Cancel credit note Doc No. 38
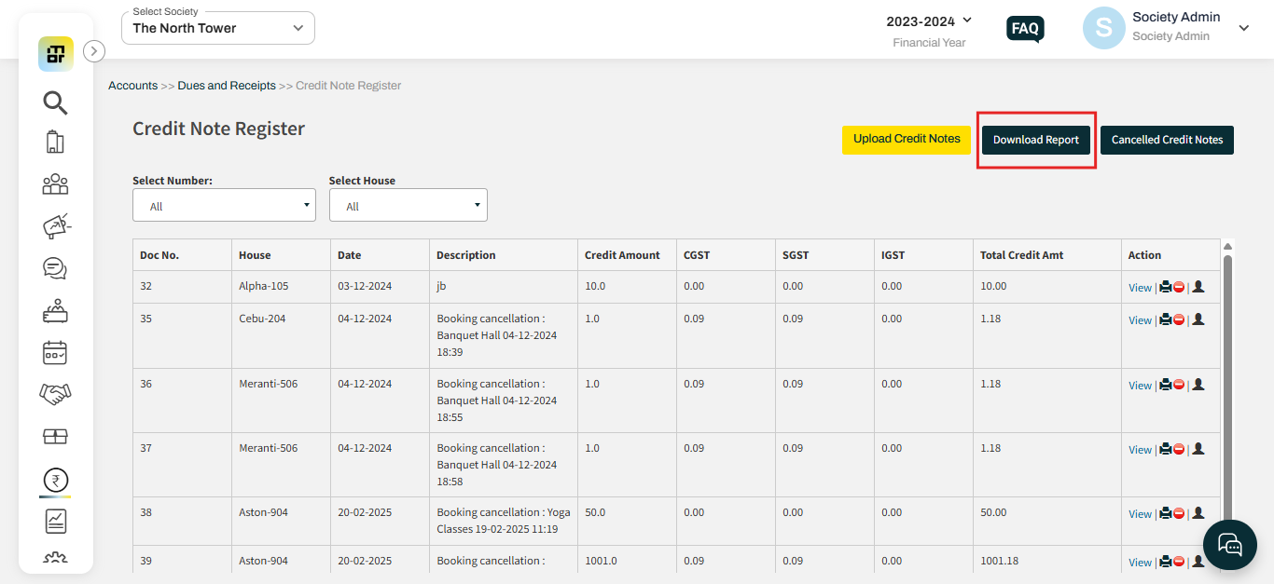This screenshot has height=584, width=1274. (1179, 513)
